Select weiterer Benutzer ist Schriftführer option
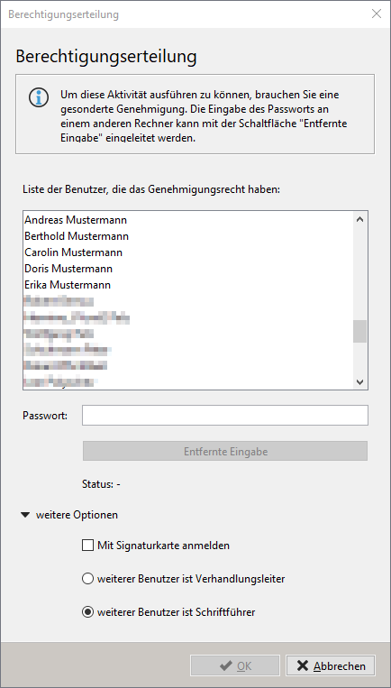This screenshot has height=688, width=391. coord(87,611)
